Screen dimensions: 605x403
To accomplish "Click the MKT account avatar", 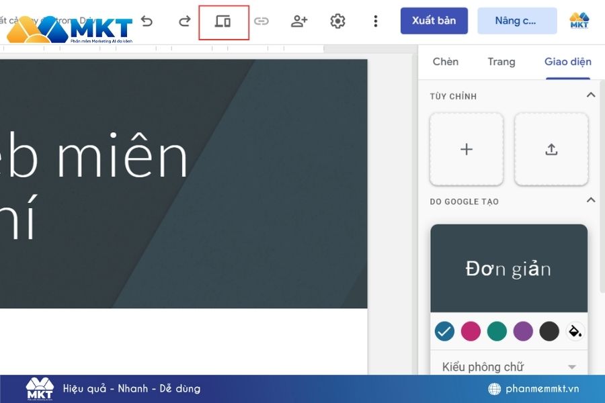I will tap(579, 20).
